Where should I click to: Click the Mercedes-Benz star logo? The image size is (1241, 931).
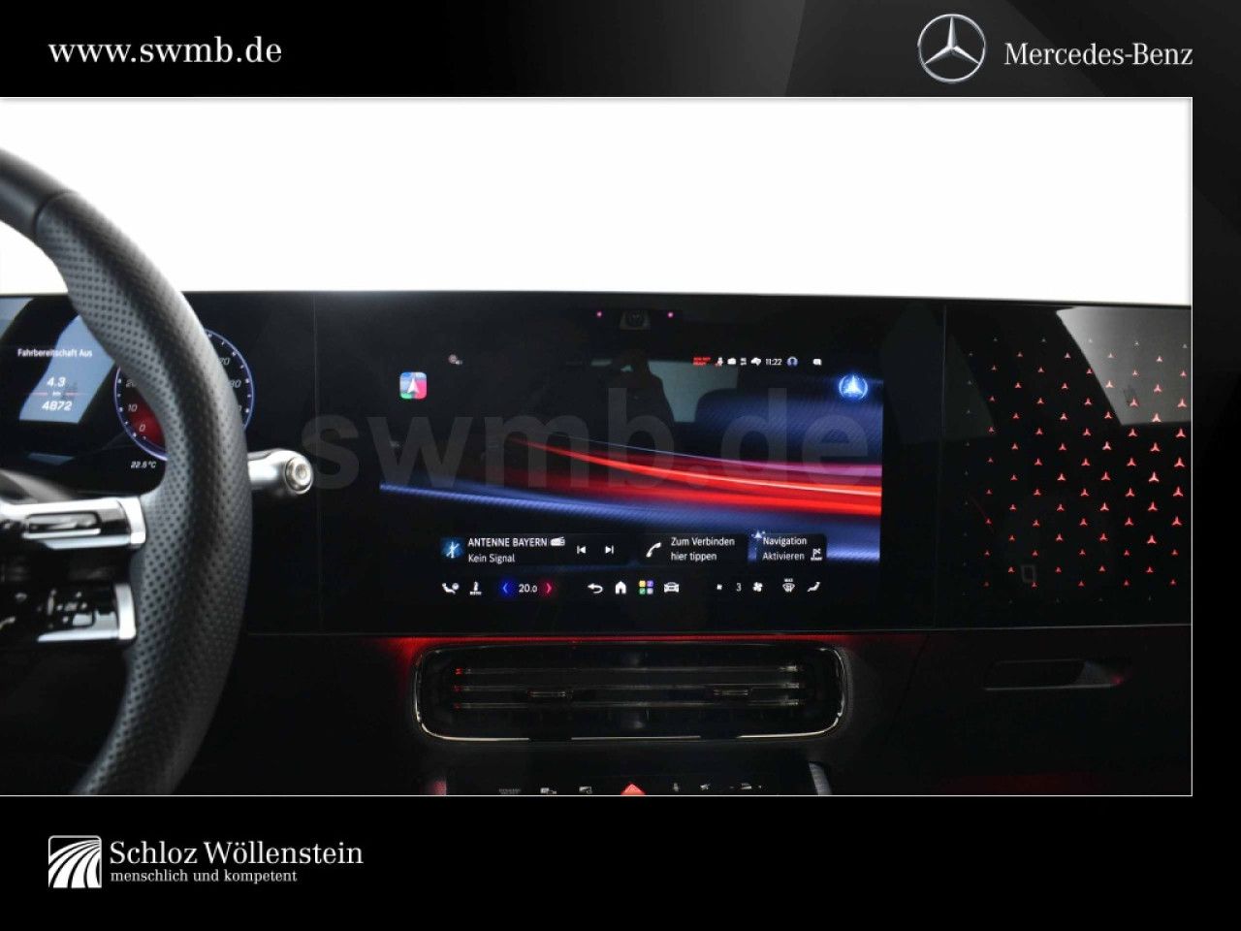point(951,49)
